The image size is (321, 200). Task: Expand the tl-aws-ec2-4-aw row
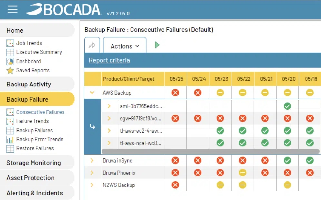(x=109, y=131)
